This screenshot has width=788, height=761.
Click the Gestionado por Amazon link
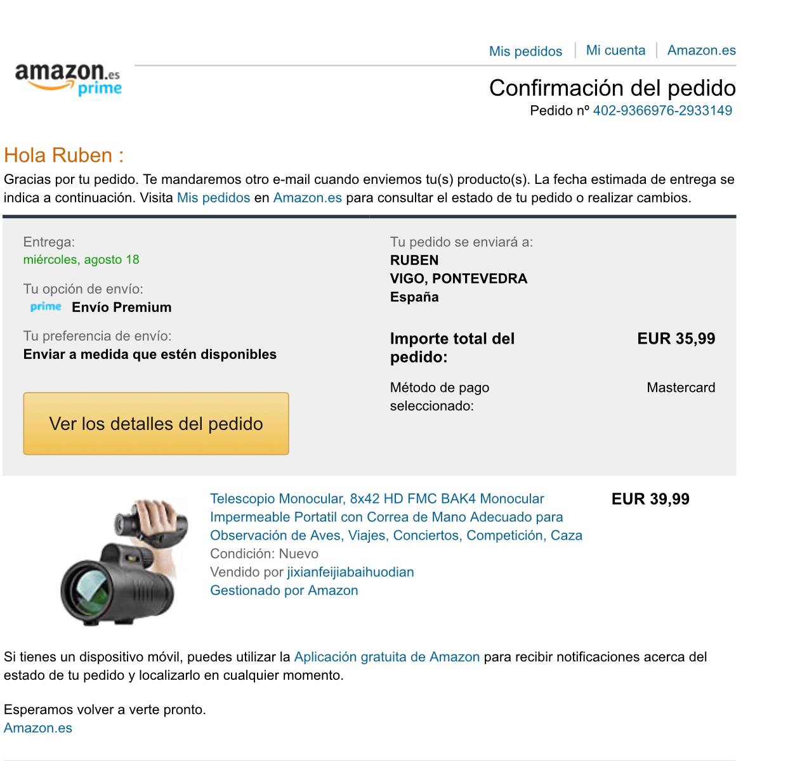click(284, 590)
